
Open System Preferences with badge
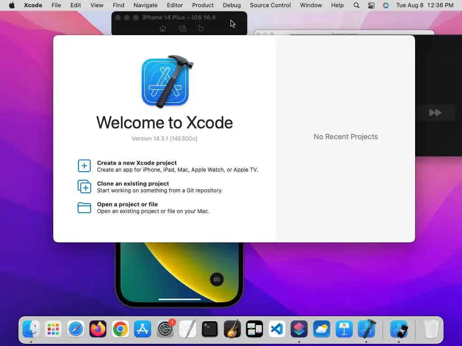pos(165,328)
